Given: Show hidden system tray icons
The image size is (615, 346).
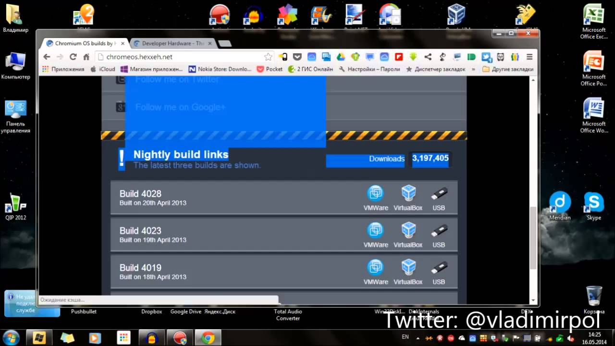Looking at the screenshot, I should (x=418, y=338).
